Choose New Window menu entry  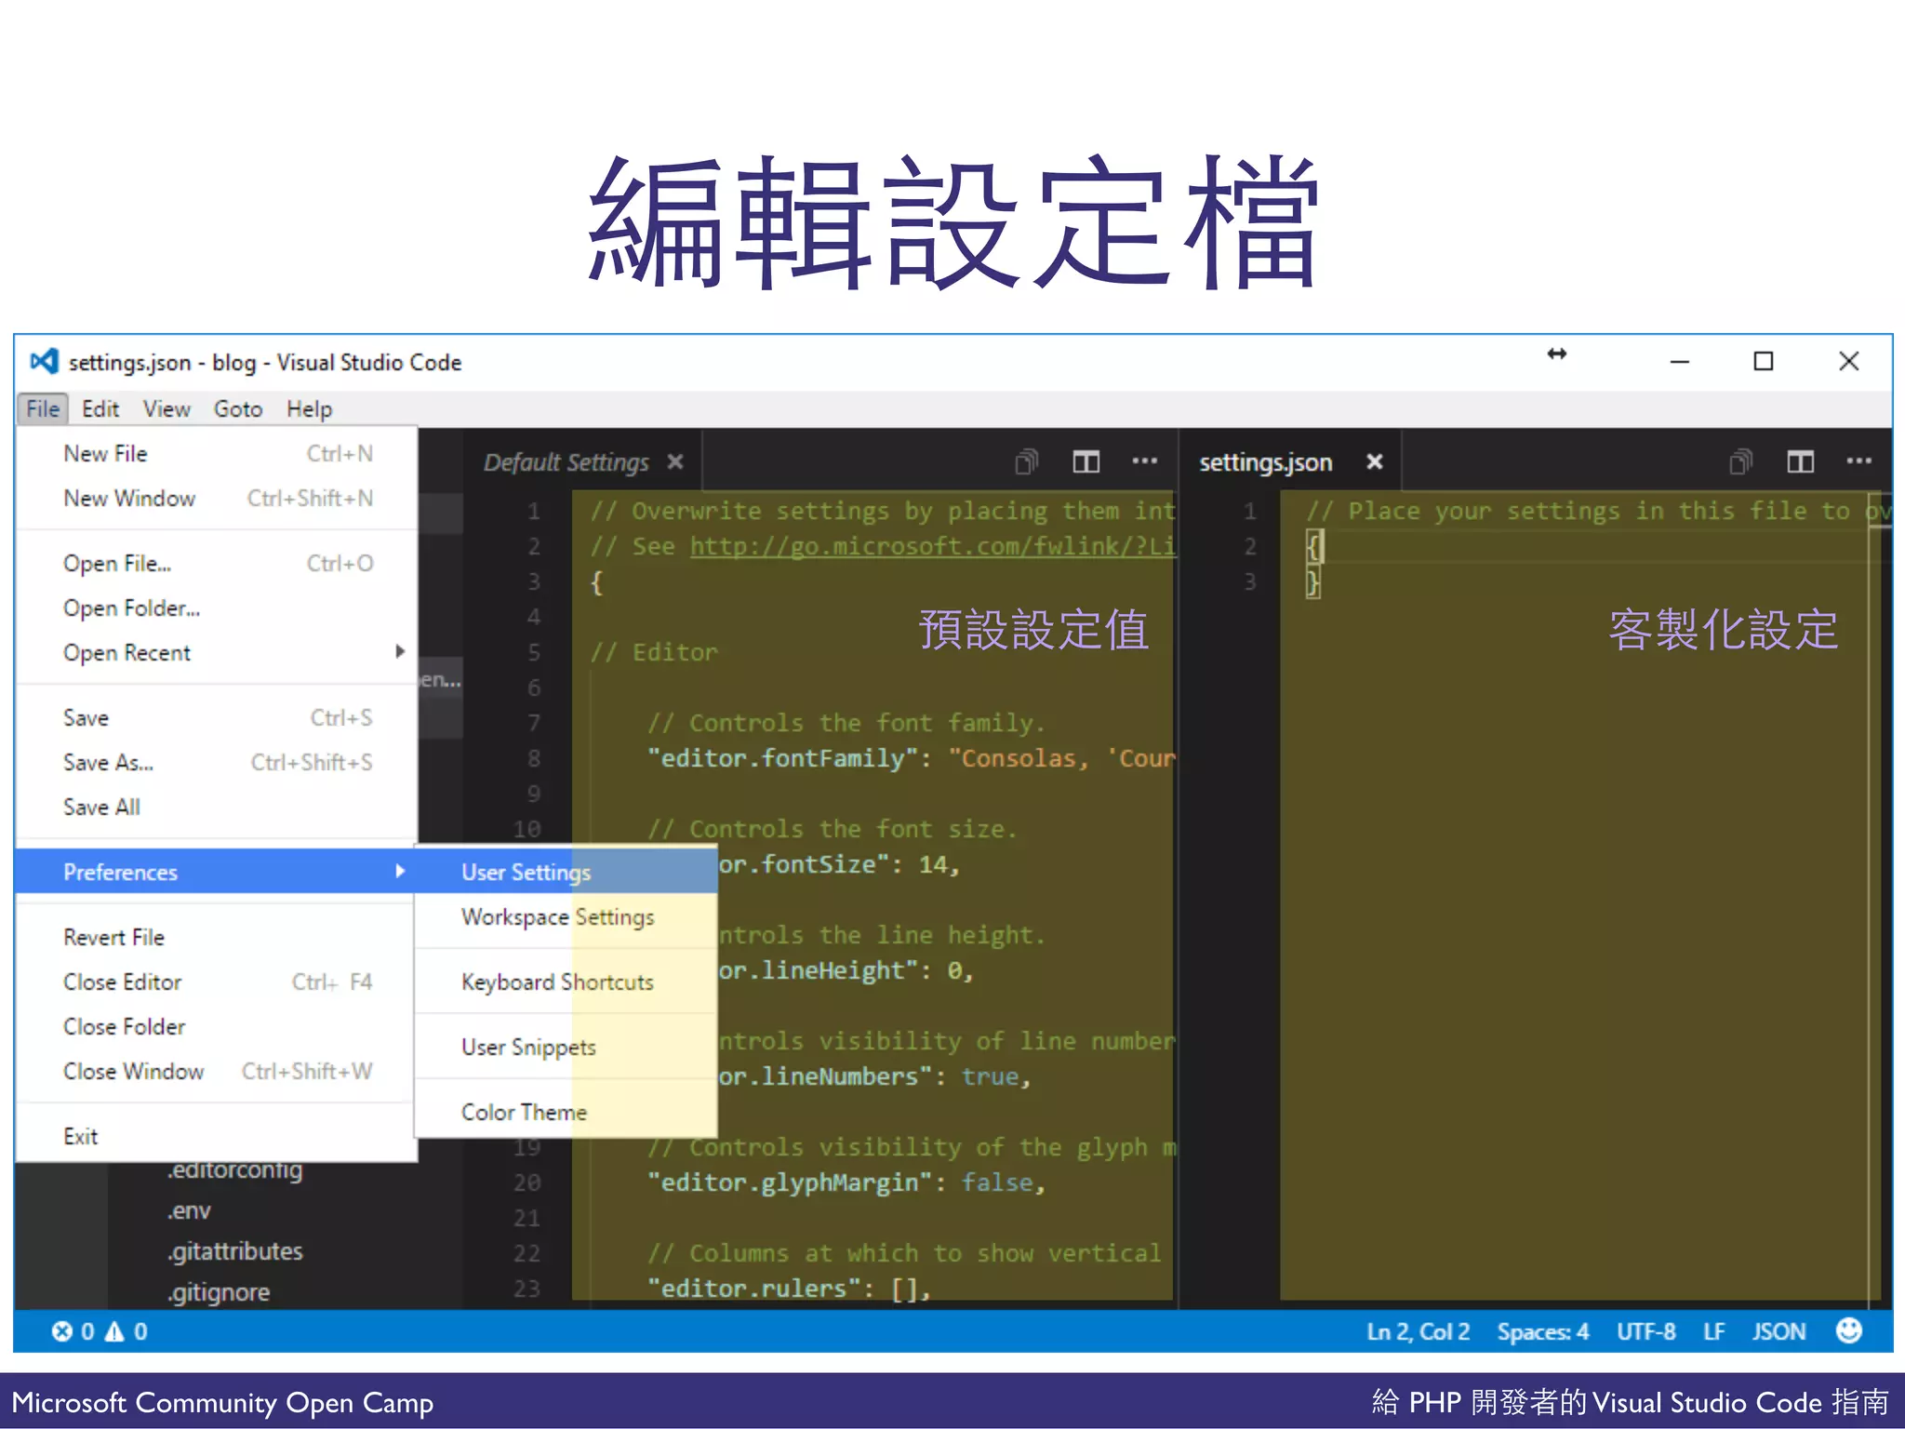(x=217, y=498)
